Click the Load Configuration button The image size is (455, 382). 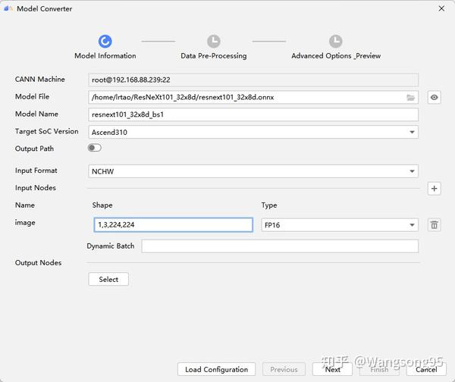tap(216, 369)
